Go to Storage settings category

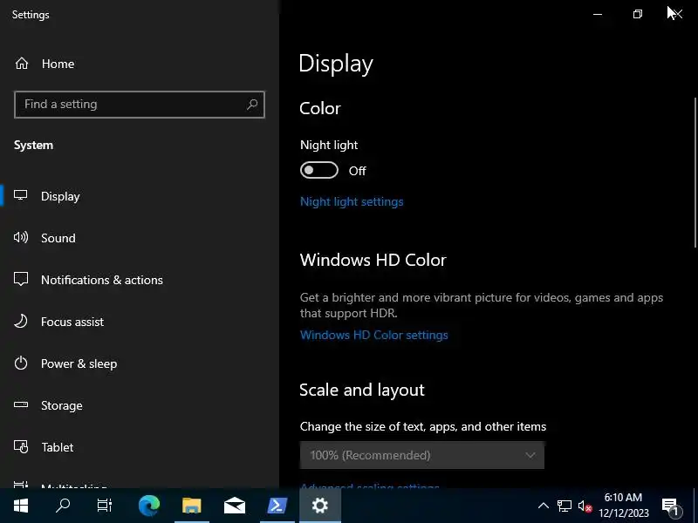140,405
